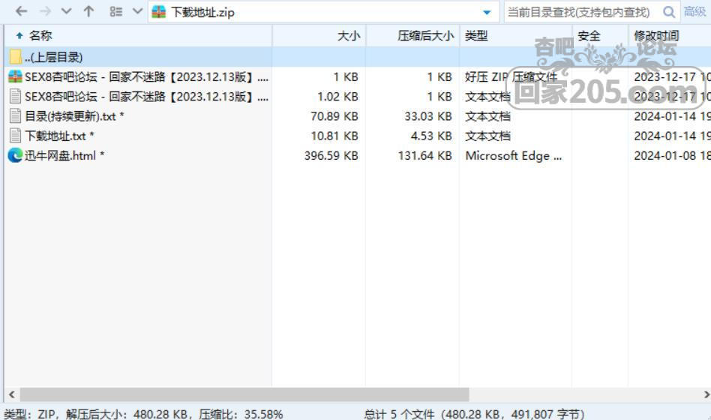Viewport: 711px width, 420px height.
Task: Click the scroll right arrow
Action: click(706, 394)
